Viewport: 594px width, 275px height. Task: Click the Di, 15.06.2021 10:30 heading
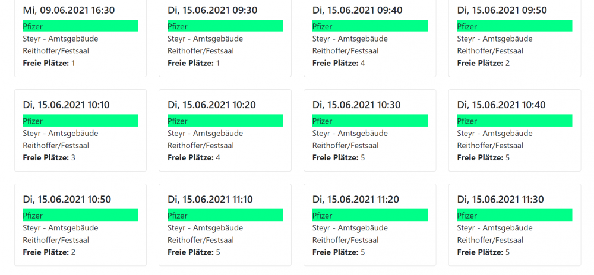(356, 105)
